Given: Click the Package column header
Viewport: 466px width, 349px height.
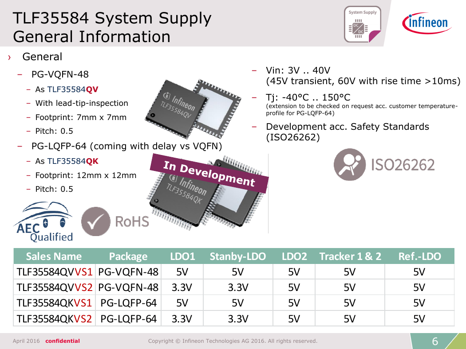Looking at the screenshot, I should tap(128, 256).
